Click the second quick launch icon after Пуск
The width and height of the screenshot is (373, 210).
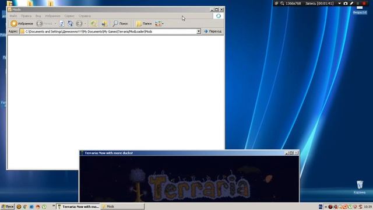point(25,206)
